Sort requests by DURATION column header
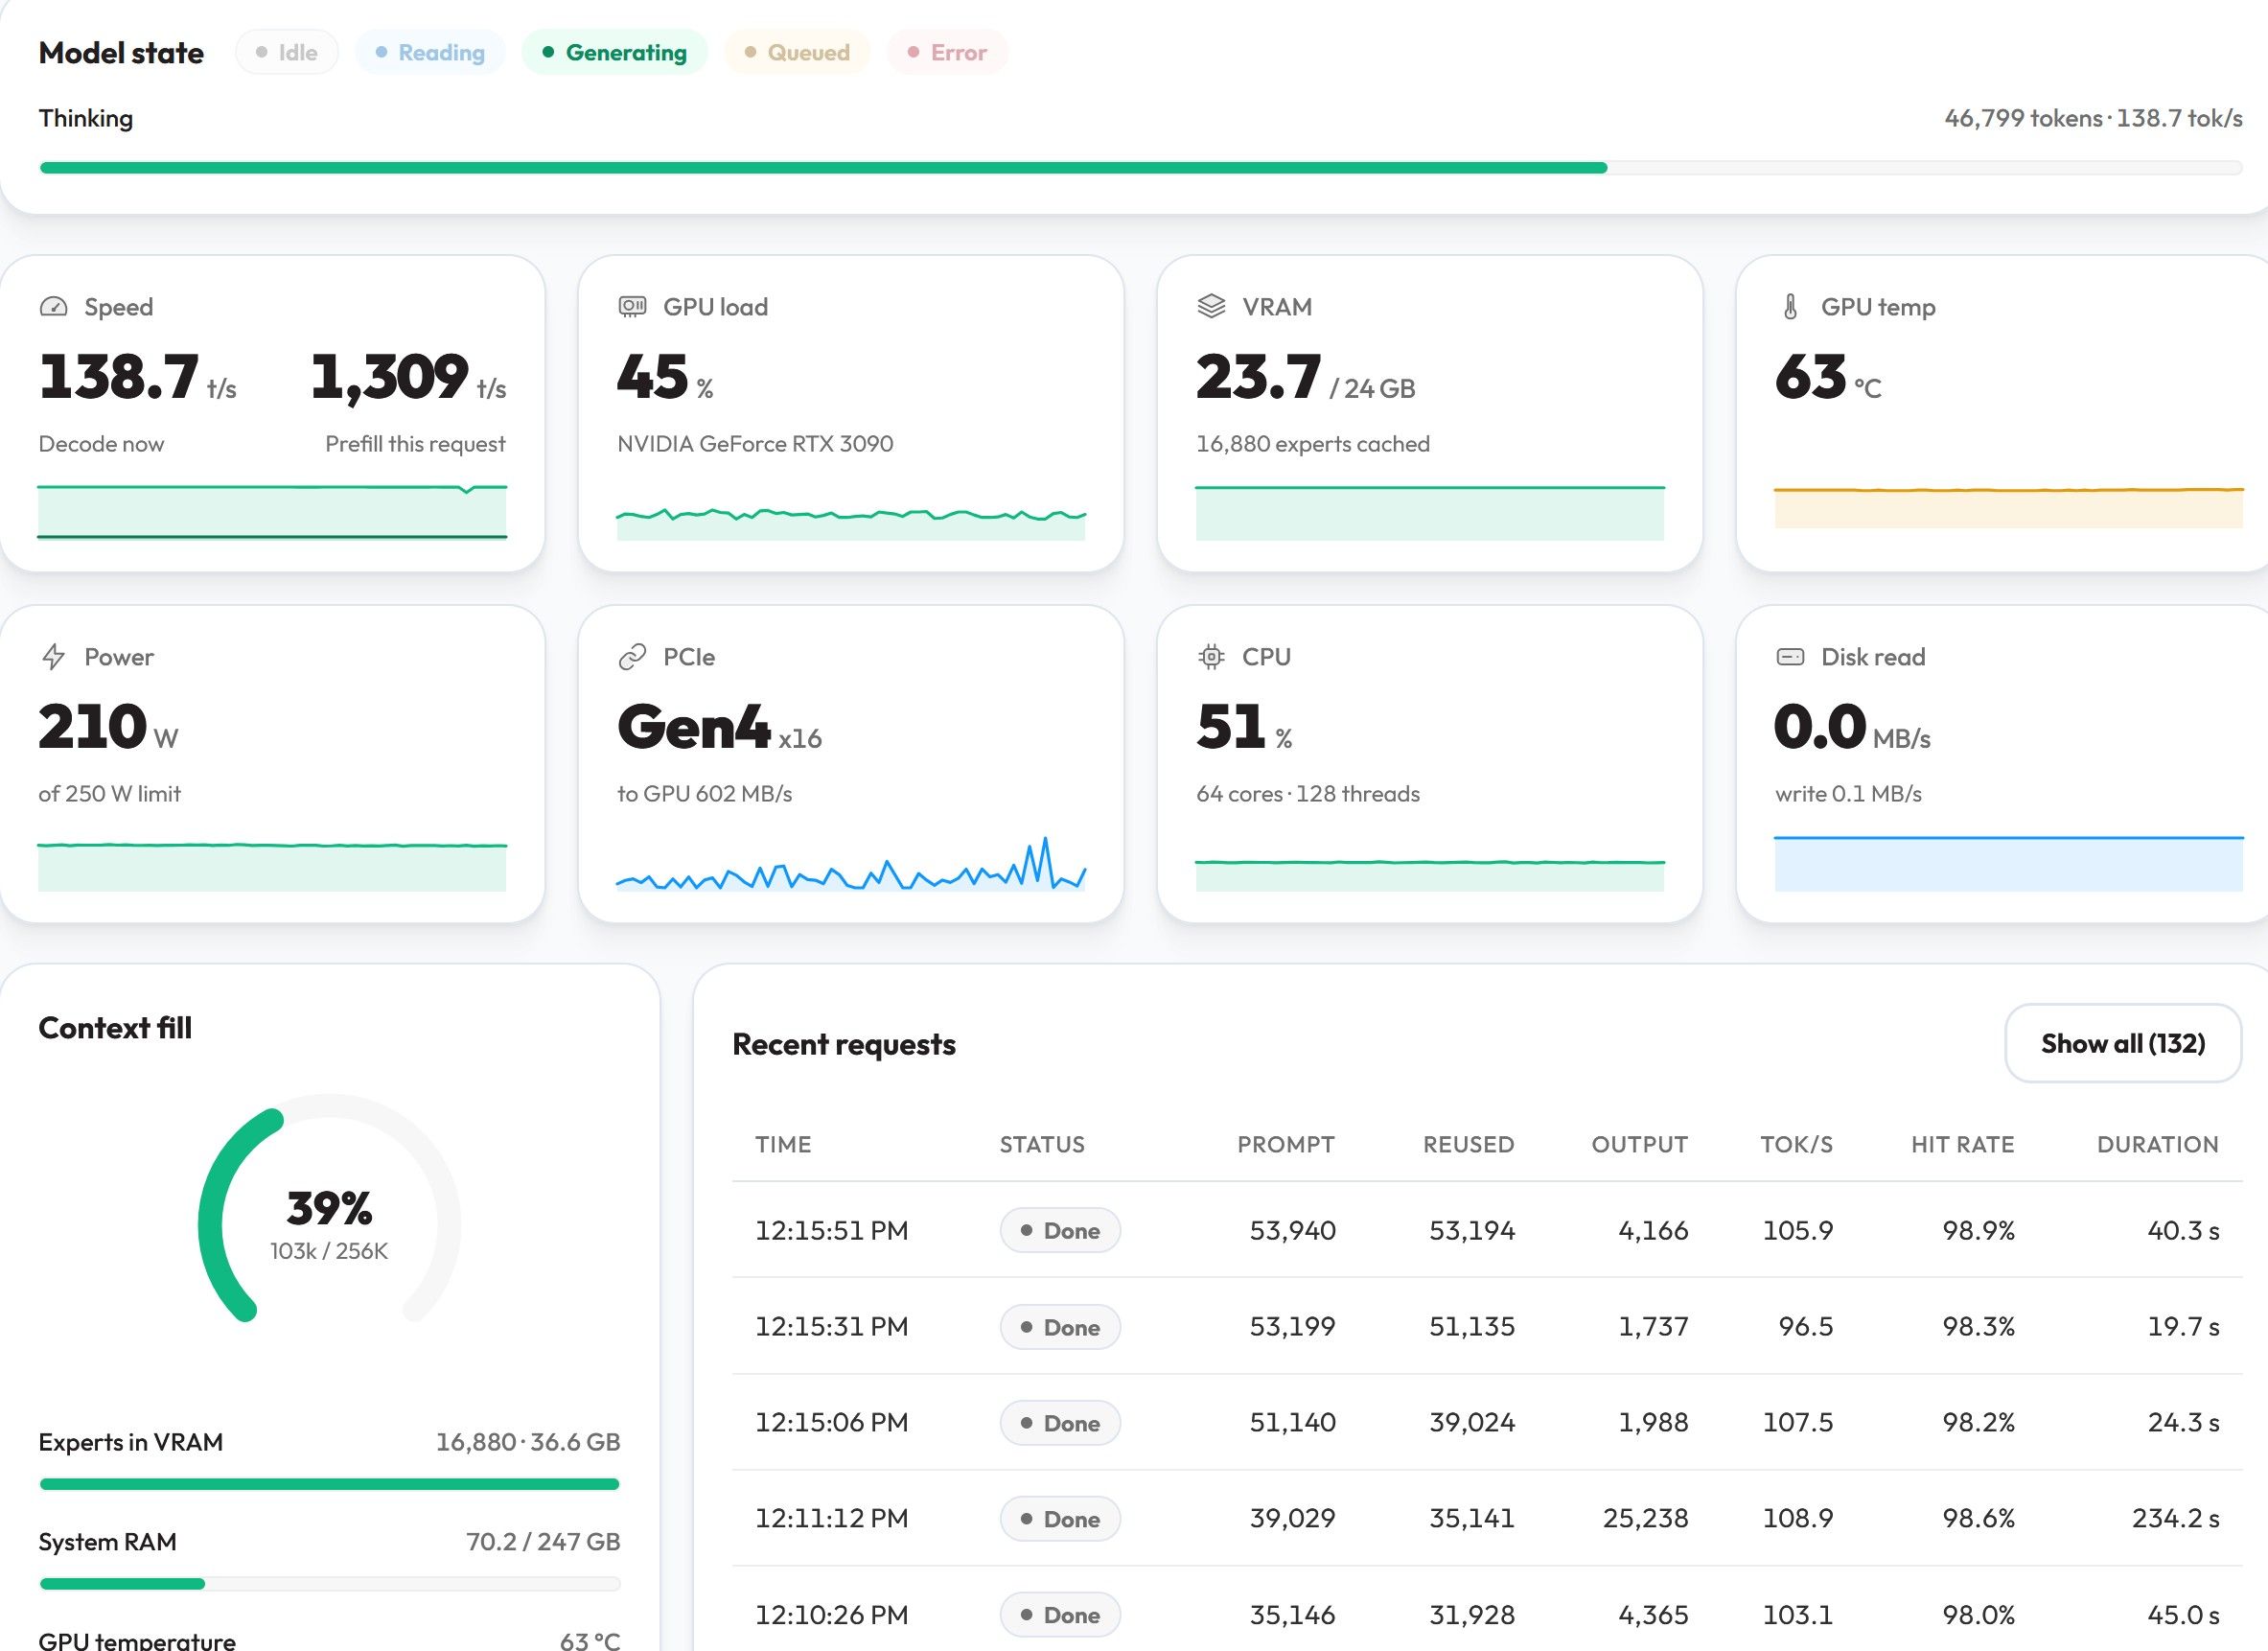The width and height of the screenshot is (2268, 1651). [x=2157, y=1144]
